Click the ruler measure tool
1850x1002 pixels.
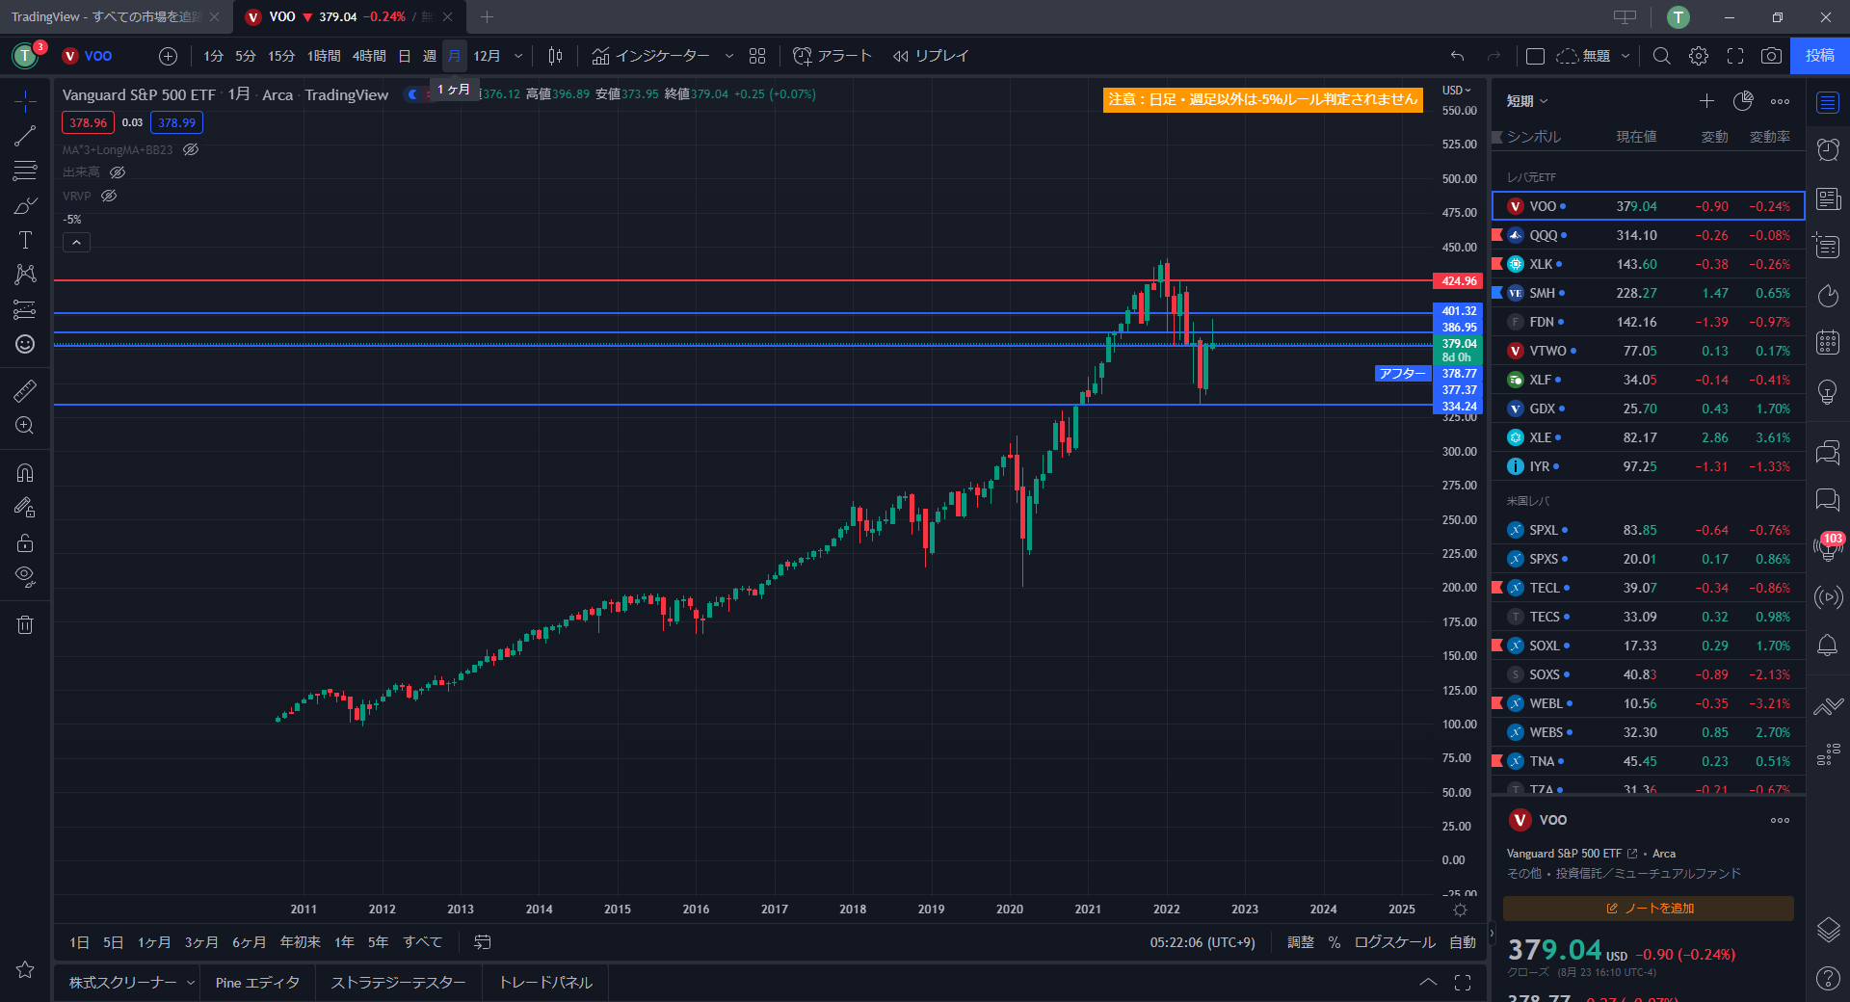(25, 390)
